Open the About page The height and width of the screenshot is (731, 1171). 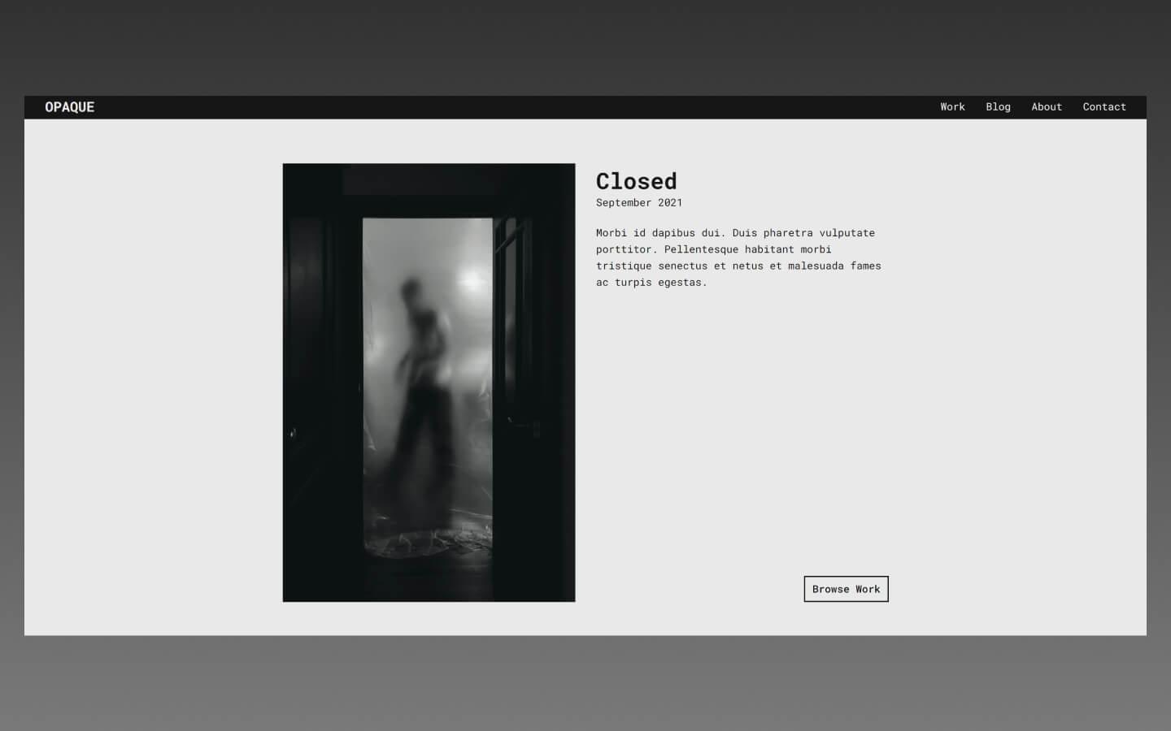click(x=1047, y=106)
